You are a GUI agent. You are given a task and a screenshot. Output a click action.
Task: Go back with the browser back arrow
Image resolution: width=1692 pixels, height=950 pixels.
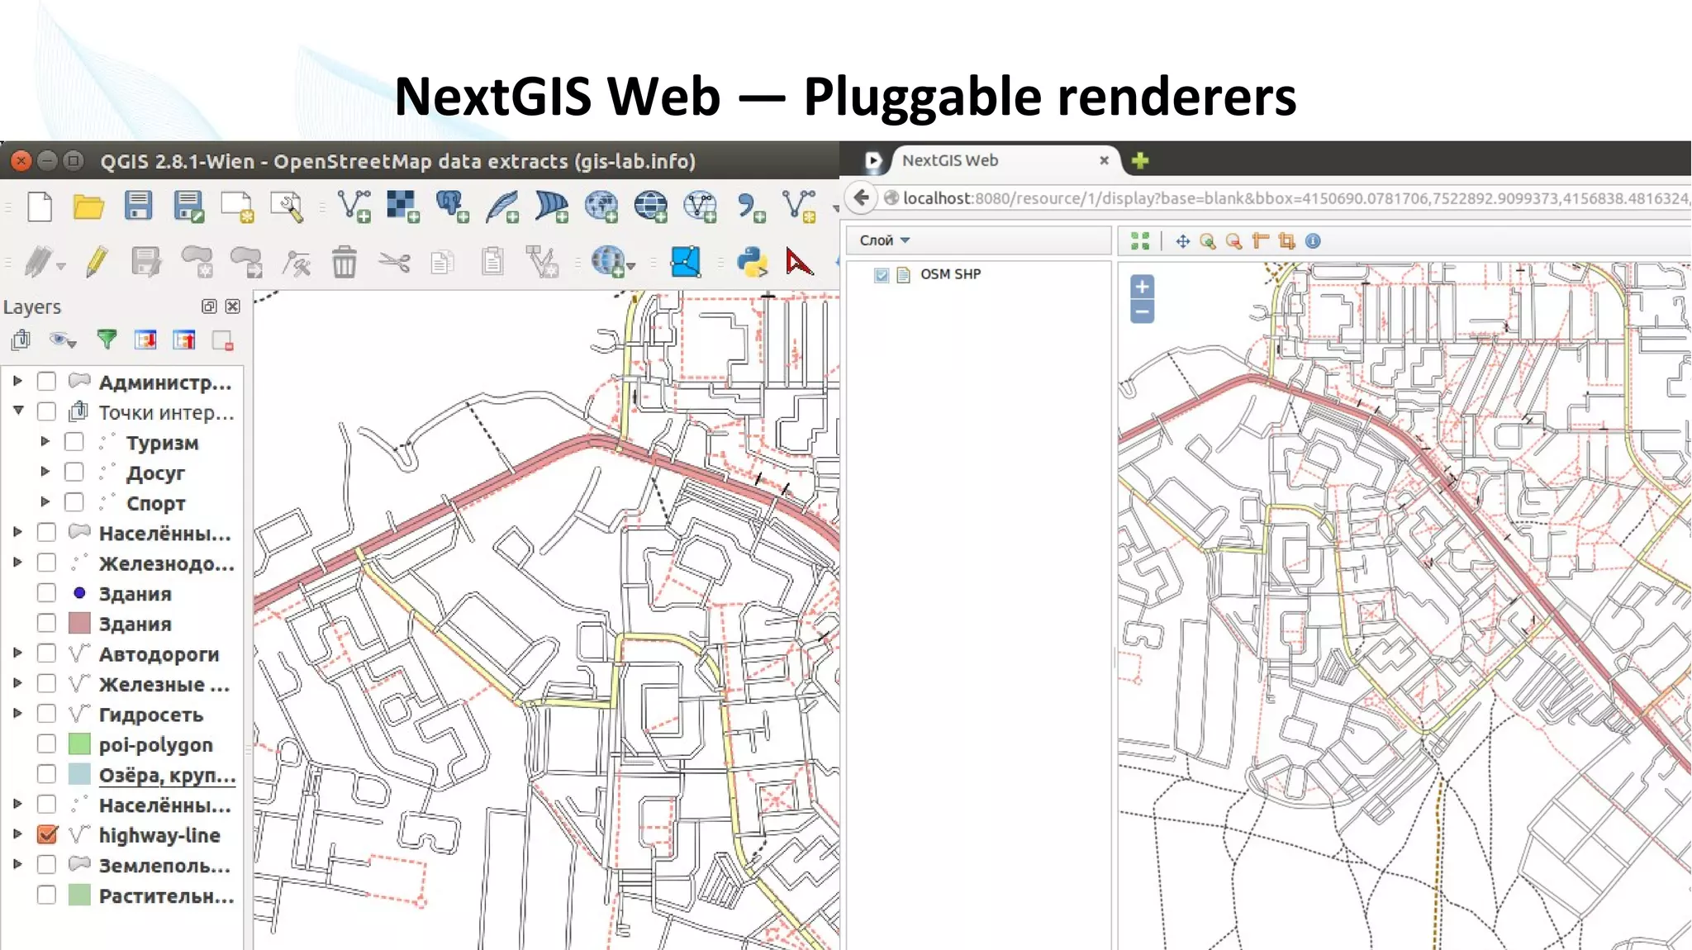(x=862, y=197)
